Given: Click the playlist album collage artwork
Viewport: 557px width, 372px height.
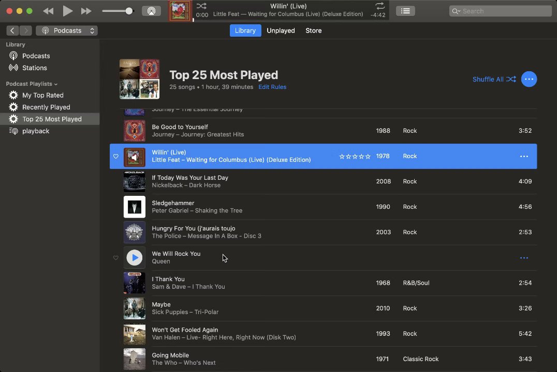Looking at the screenshot, I should pos(139,79).
